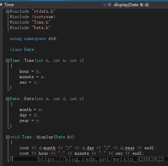Image resolution: width=168 pixels, height=166 pixels.
Task: Click 'minute = m;' assignment line
Action: click(33, 77)
